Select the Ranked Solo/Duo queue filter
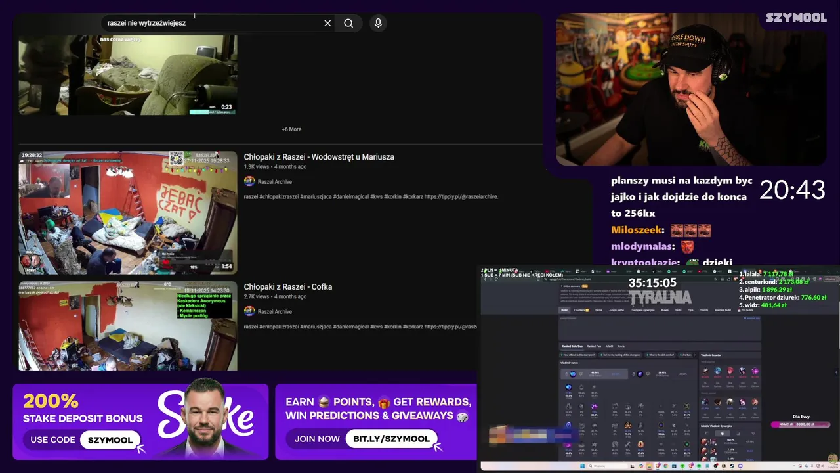The image size is (840, 473). 572,346
